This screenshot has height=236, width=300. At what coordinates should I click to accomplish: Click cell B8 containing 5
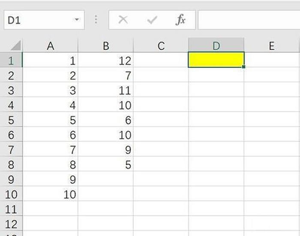[105, 165]
